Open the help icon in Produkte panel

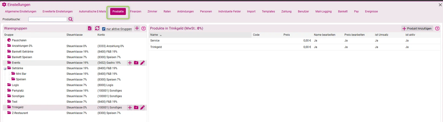(x=437, y=28)
